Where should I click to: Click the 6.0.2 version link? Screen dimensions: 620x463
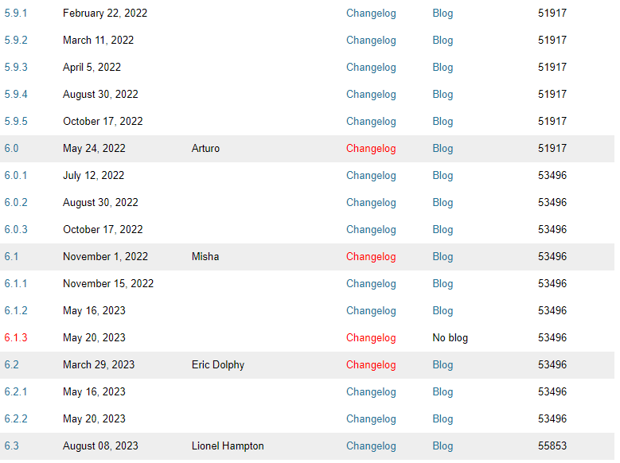[16, 203]
